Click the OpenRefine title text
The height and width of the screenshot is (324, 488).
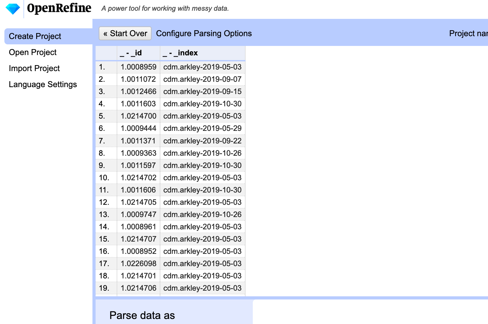click(59, 8)
